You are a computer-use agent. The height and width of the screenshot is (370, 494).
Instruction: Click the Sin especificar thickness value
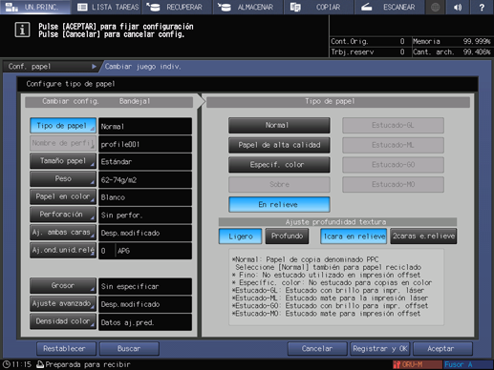point(145,286)
